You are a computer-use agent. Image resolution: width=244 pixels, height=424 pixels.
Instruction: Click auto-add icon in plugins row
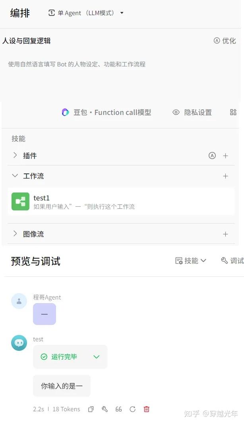click(x=212, y=156)
